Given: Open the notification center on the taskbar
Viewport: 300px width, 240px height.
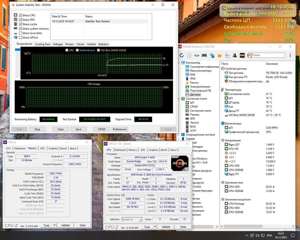Looking at the screenshot, I should click(x=292, y=236).
